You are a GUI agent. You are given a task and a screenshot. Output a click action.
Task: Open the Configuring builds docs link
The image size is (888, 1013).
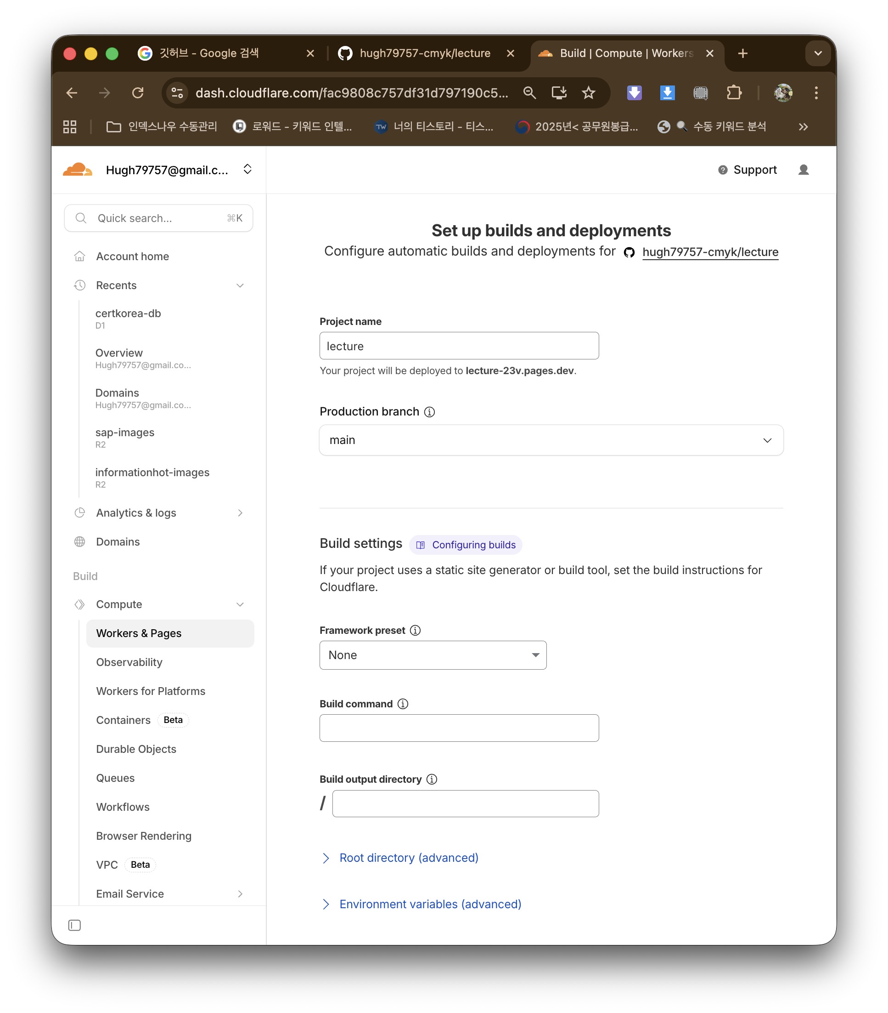(x=465, y=545)
